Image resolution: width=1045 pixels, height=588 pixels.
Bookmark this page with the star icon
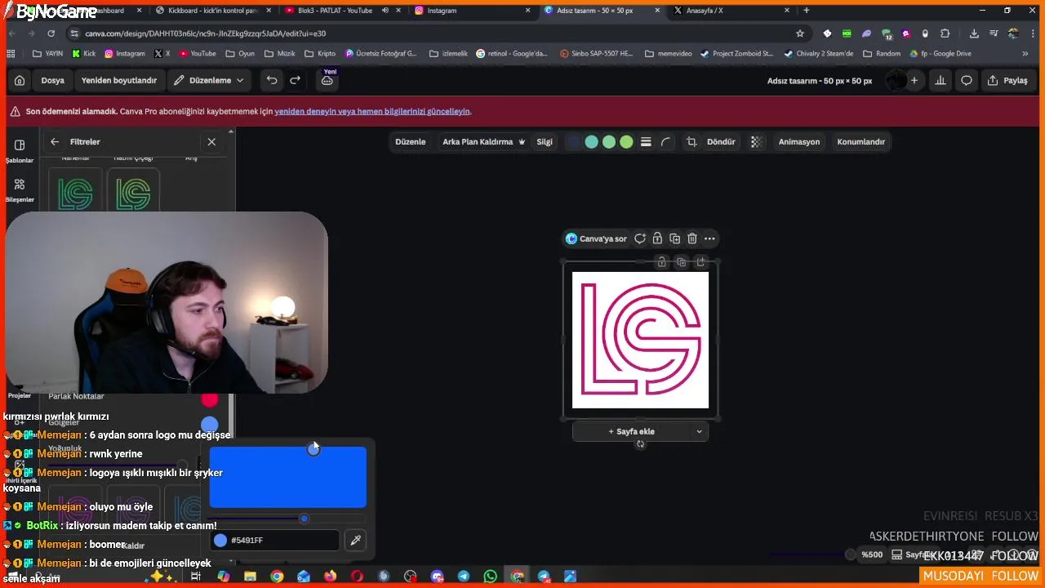(x=800, y=33)
